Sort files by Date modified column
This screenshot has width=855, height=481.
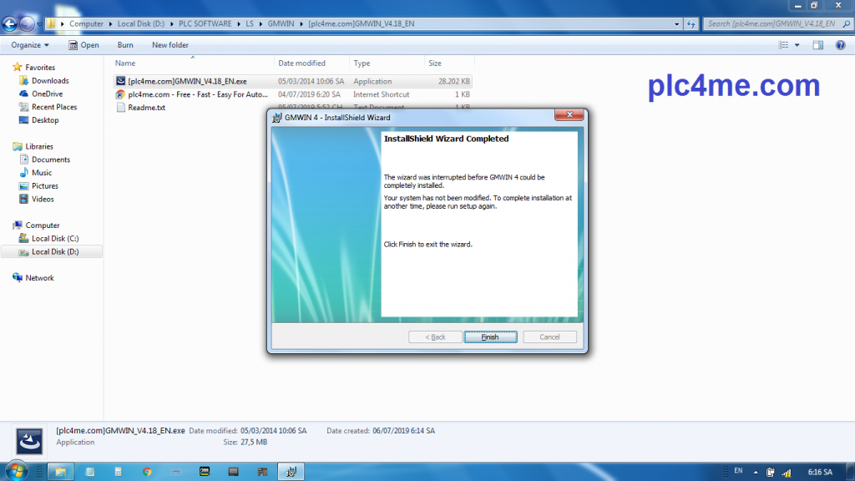[x=301, y=63]
